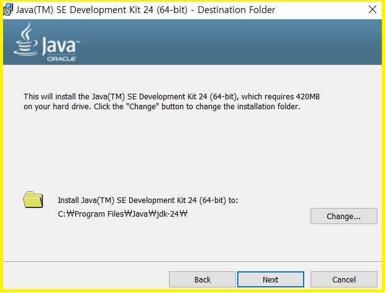This screenshot has height=293, width=385.
Task: Select the path C:\Program Files\Java\jdk-24\
Action: point(122,214)
